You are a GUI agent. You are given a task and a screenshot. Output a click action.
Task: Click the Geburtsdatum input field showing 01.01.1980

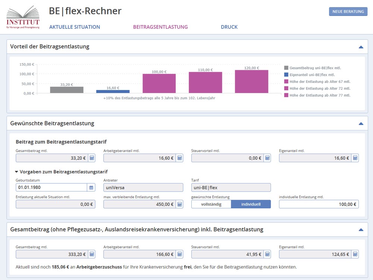(48, 187)
